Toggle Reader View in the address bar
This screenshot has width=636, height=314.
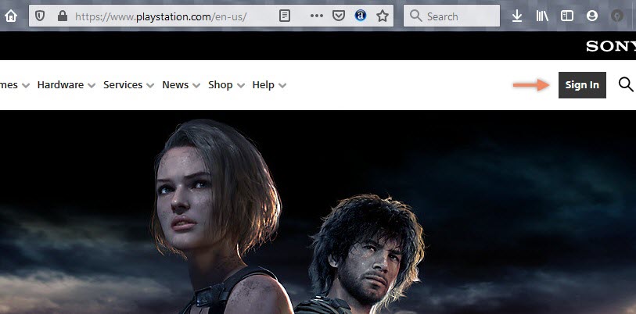(x=286, y=16)
